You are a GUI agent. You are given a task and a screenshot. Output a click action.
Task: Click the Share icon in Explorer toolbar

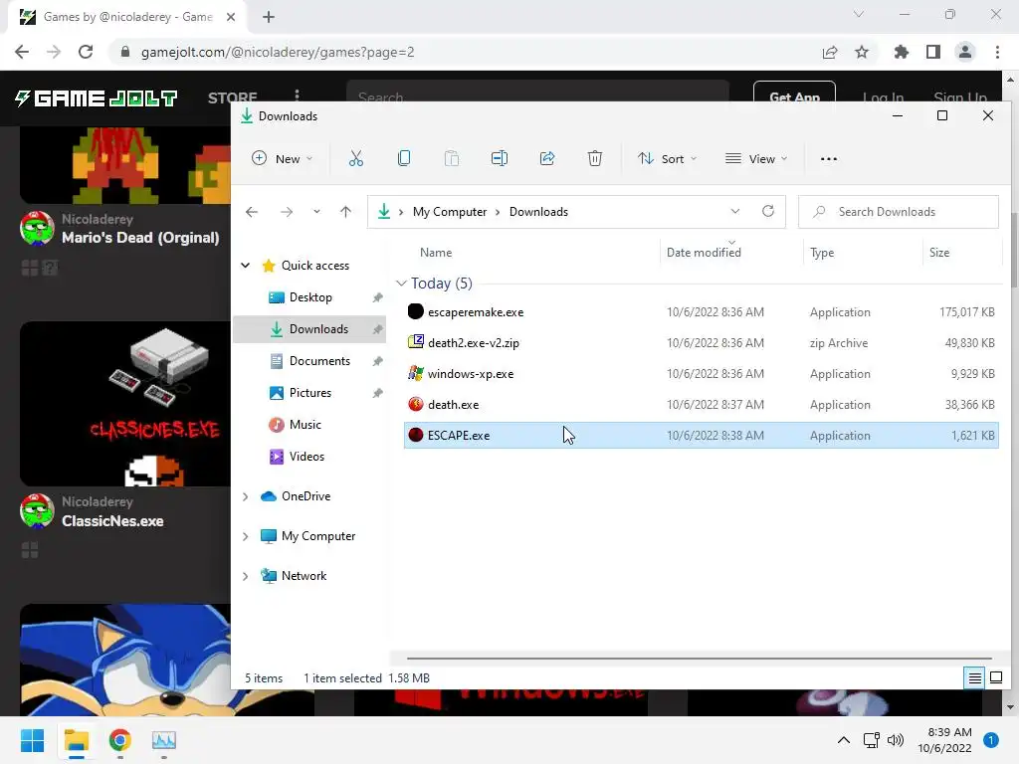547,158
